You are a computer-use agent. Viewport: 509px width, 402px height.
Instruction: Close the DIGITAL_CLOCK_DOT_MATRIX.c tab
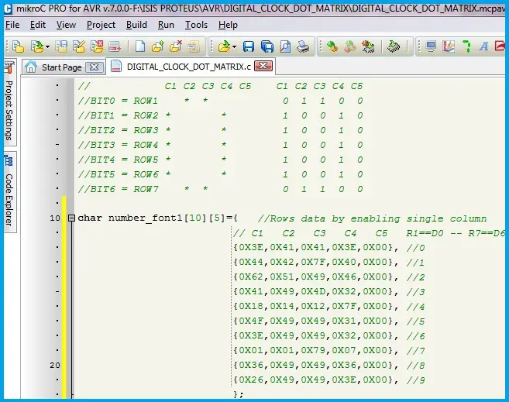263,66
